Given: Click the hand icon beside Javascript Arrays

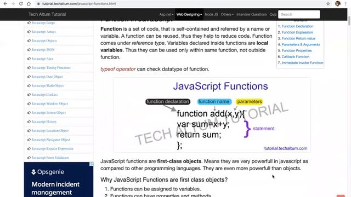Looking at the screenshot, I should pyautogui.click(x=29, y=32).
